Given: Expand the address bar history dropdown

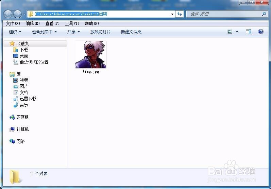Looking at the screenshot, I should [x=172, y=14].
